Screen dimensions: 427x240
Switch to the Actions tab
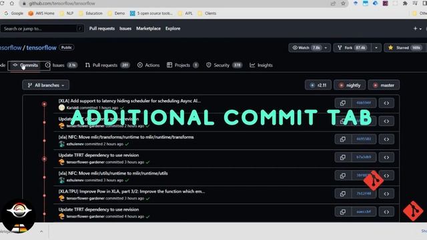coord(148,65)
